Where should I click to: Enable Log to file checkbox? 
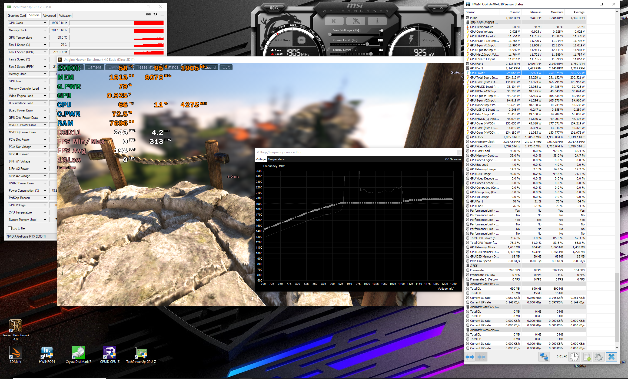coord(10,228)
